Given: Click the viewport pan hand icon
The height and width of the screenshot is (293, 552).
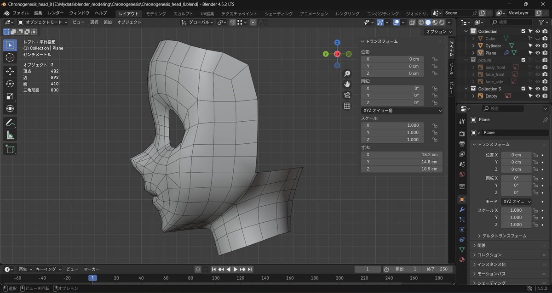Looking at the screenshot, I should (x=347, y=84).
